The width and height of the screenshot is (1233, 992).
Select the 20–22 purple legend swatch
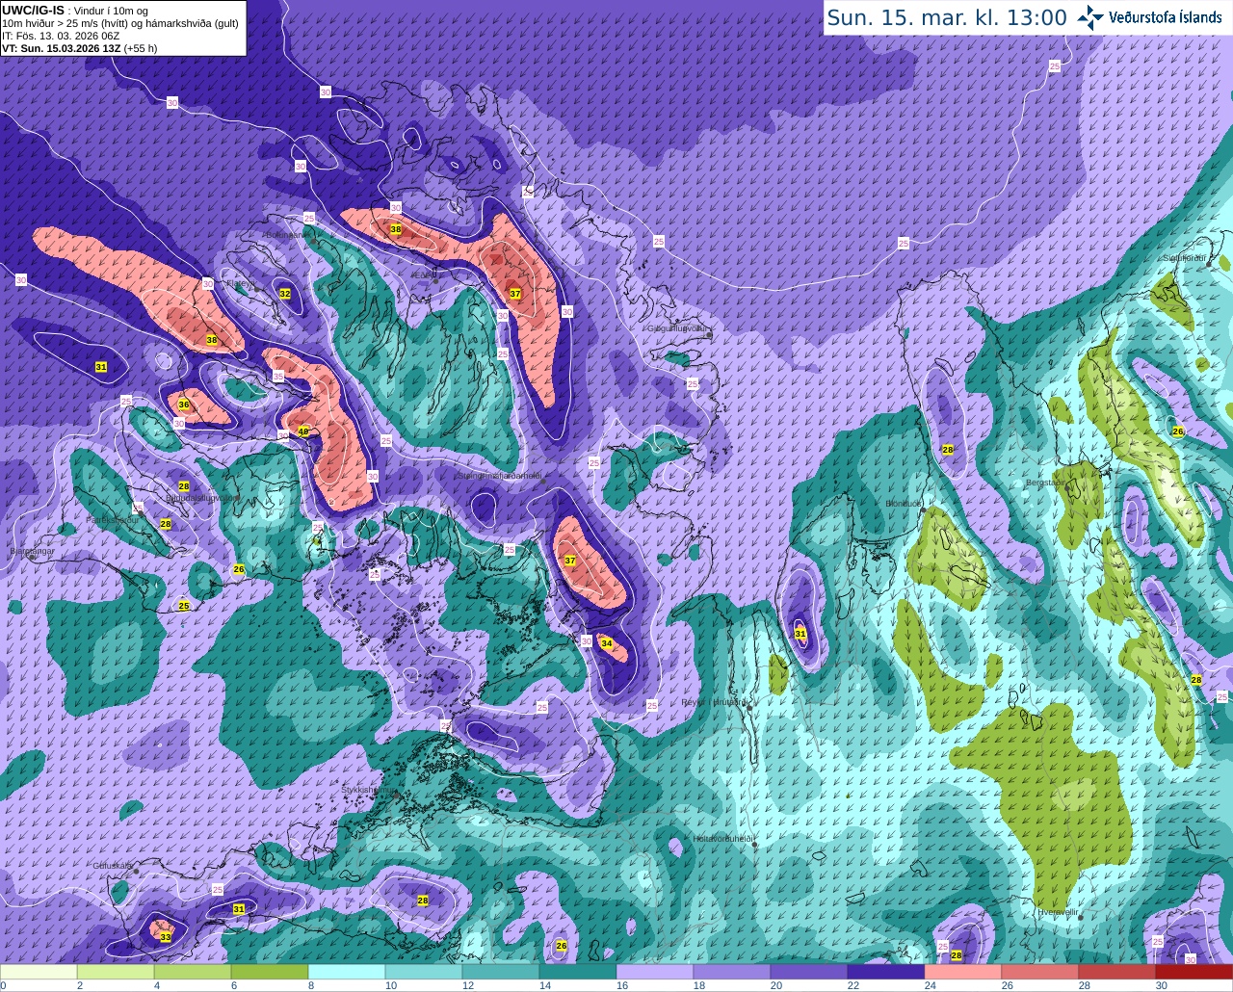click(x=809, y=972)
